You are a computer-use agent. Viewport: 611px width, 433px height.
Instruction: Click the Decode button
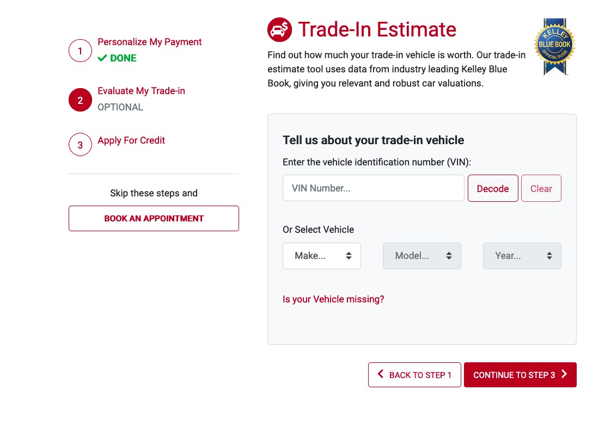(493, 188)
